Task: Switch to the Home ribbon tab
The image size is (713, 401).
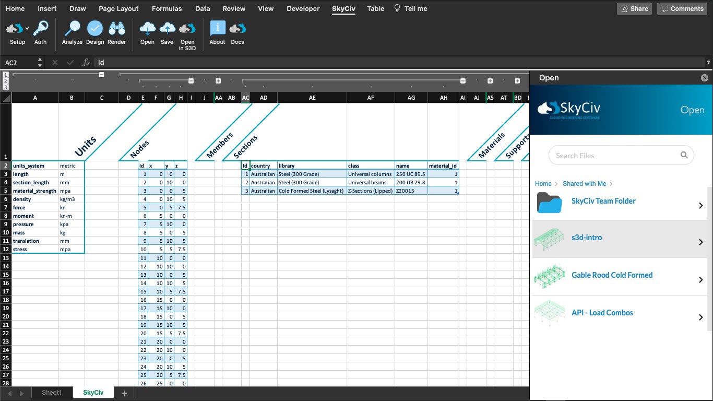Action: (x=15, y=8)
